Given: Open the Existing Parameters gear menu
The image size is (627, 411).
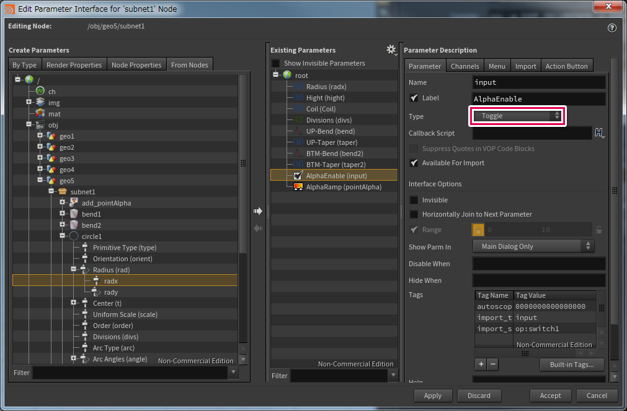Looking at the screenshot, I should (391, 50).
